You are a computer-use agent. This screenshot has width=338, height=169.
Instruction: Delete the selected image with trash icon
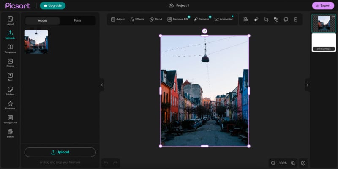tap(296, 19)
